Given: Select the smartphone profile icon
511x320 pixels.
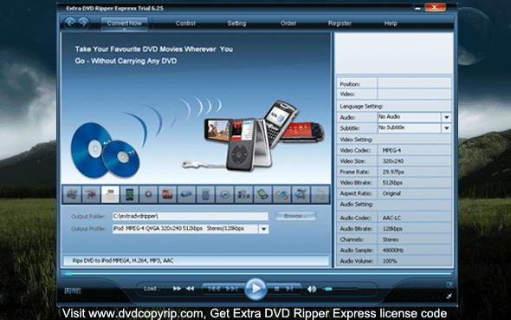Looking at the screenshot, I should click(x=129, y=194).
